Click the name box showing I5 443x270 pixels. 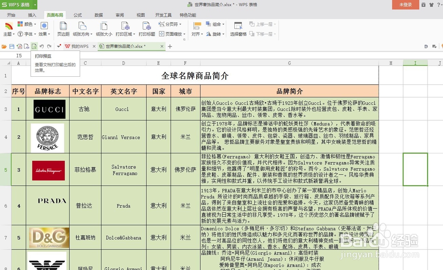pyautogui.click(x=19, y=56)
